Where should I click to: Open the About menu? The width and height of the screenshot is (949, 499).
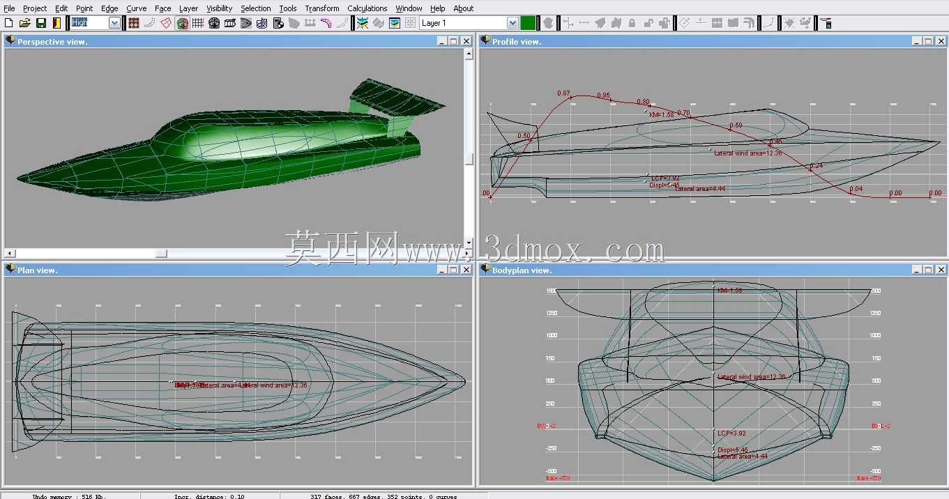click(464, 8)
